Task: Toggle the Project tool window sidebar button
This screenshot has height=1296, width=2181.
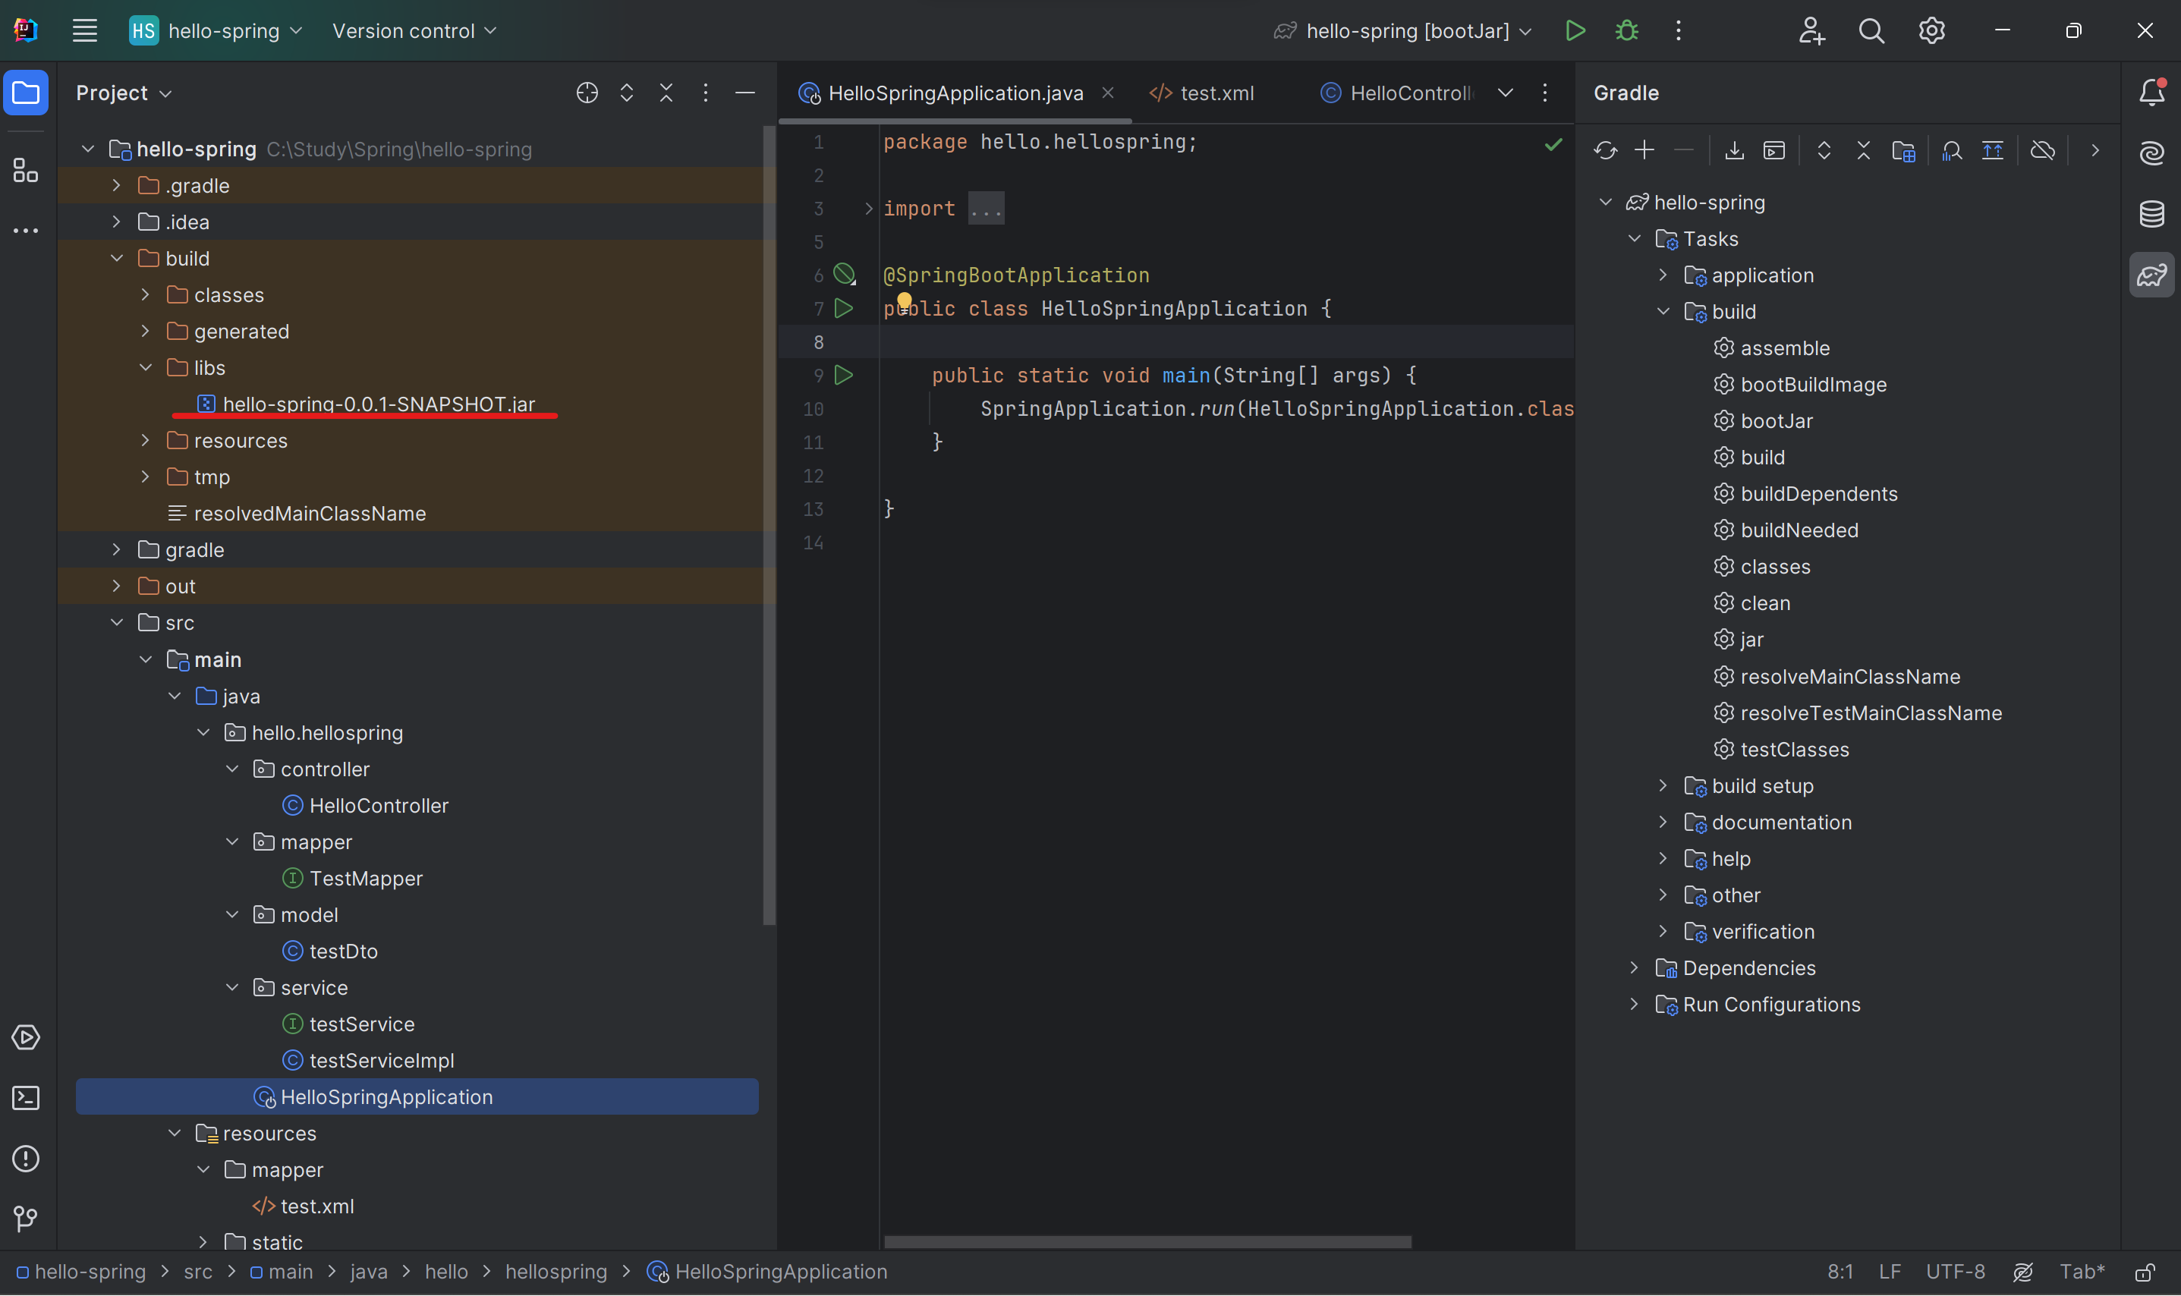Action: point(25,93)
